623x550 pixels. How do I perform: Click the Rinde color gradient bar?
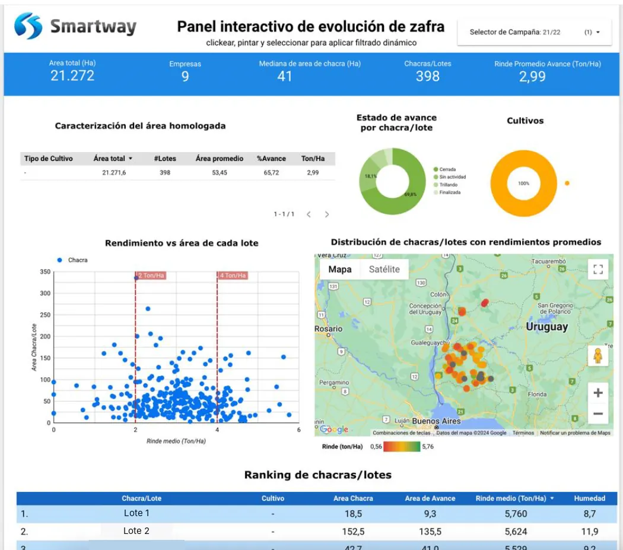coord(402,447)
